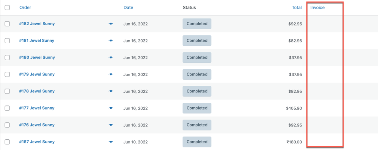Preview order #181 with the eye icon
Viewport: 378px width, 150px height.
point(111,41)
